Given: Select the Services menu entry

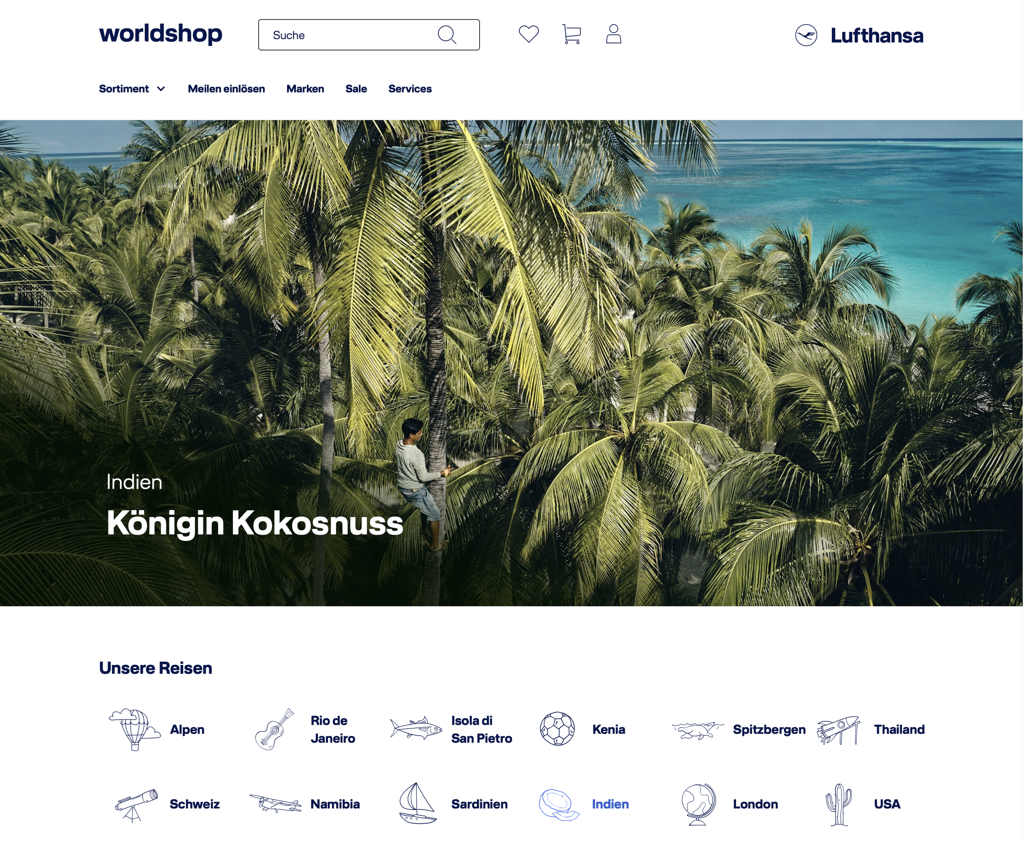Looking at the screenshot, I should (410, 88).
